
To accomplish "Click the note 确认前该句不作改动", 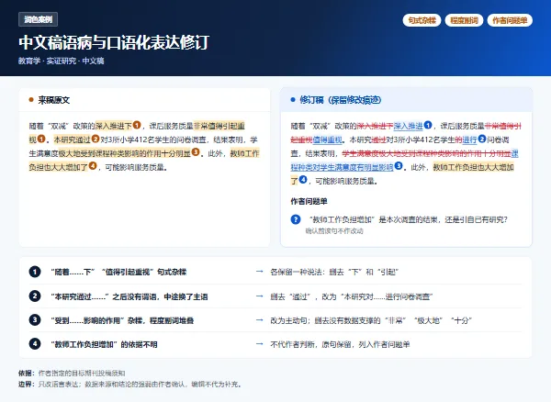I will click(x=334, y=231).
